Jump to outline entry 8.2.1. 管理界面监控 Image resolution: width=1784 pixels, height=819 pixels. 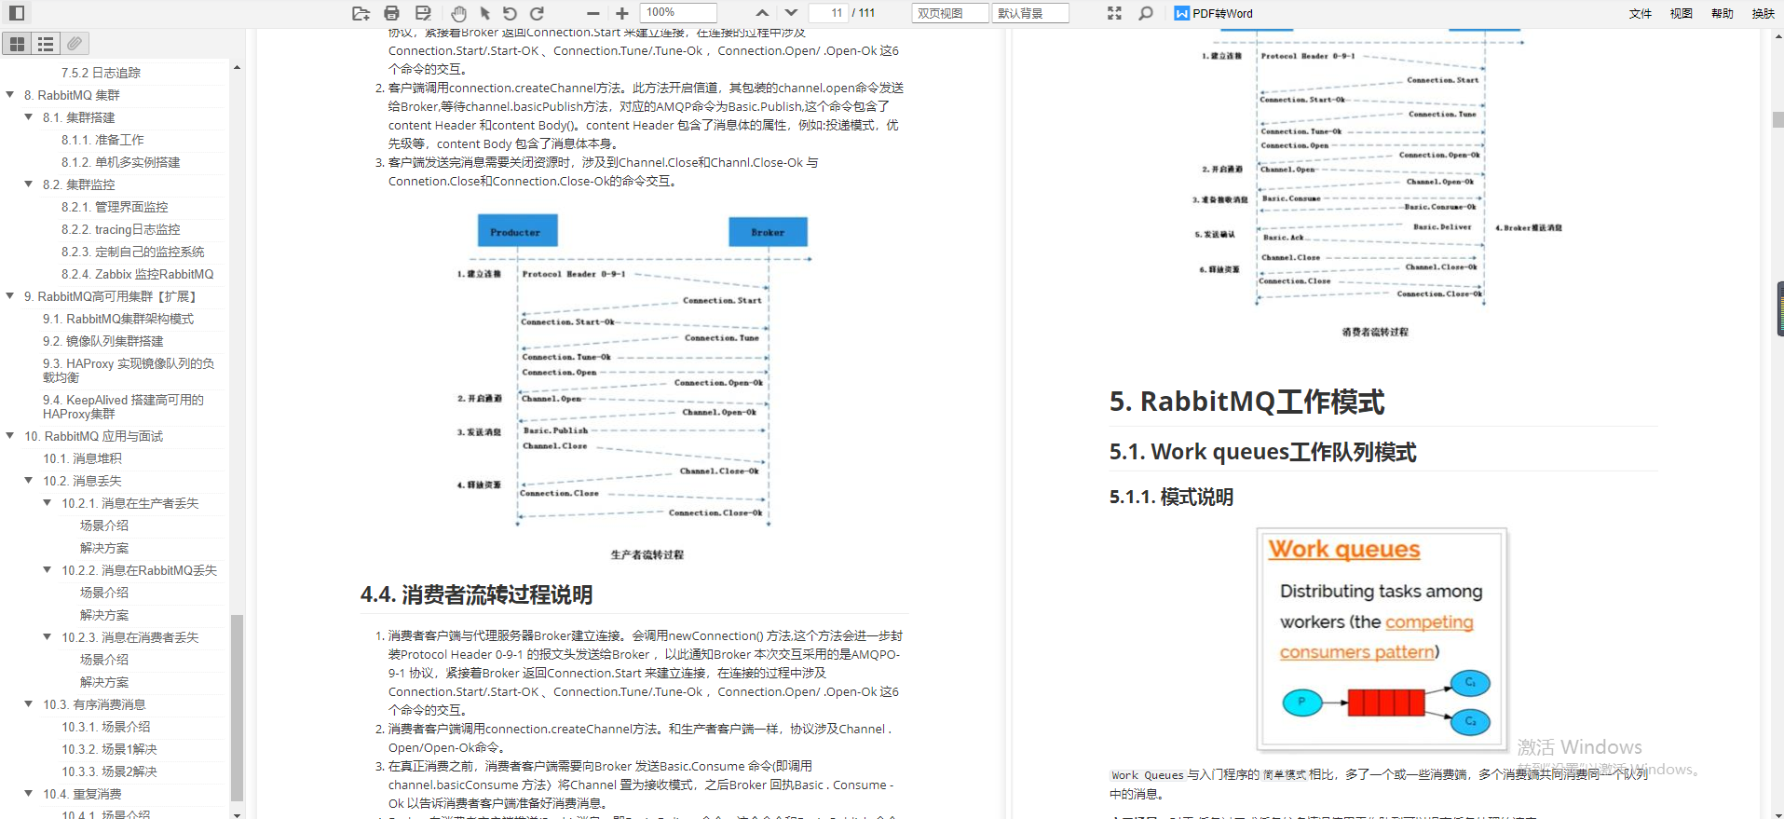pyautogui.click(x=115, y=207)
